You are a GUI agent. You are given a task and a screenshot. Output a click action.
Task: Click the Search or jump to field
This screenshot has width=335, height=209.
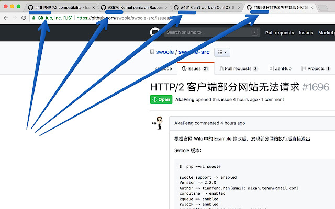tap(212, 32)
